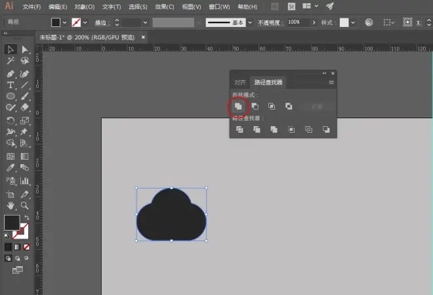Screen dimensions: 433x295
Task: Collapse the Pathfinder panel with double arrows
Action: pos(325,74)
